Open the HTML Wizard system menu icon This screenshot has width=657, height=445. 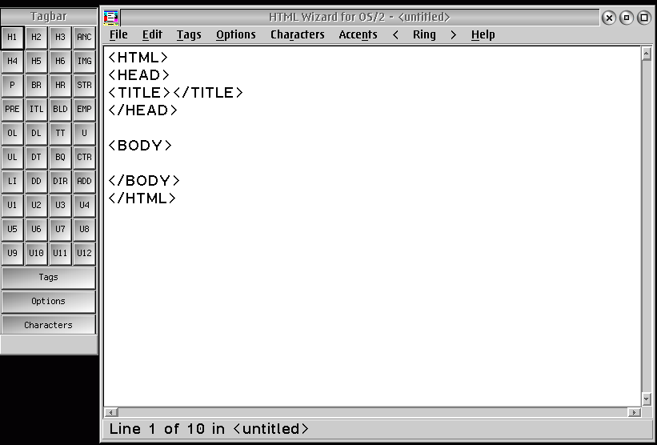click(x=111, y=18)
